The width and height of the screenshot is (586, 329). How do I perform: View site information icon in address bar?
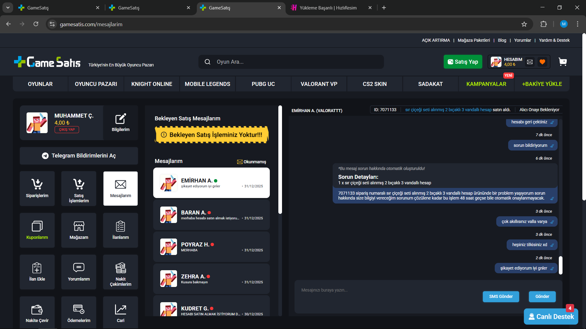52,24
